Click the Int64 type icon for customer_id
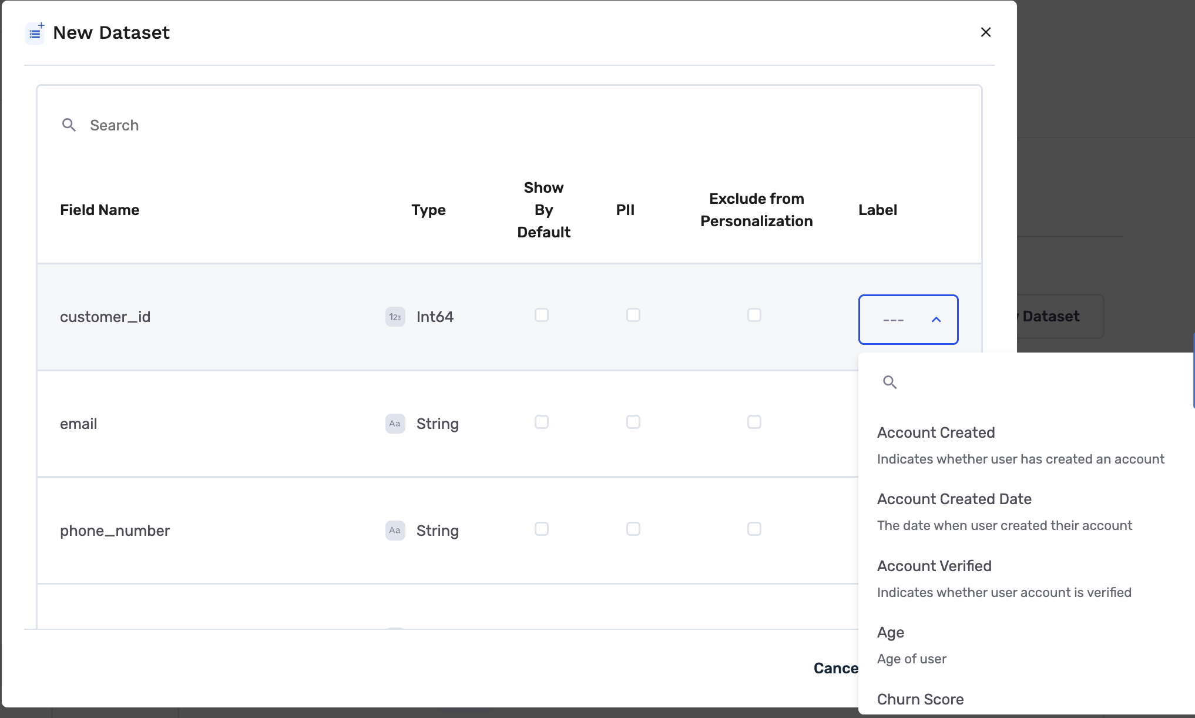 tap(395, 317)
